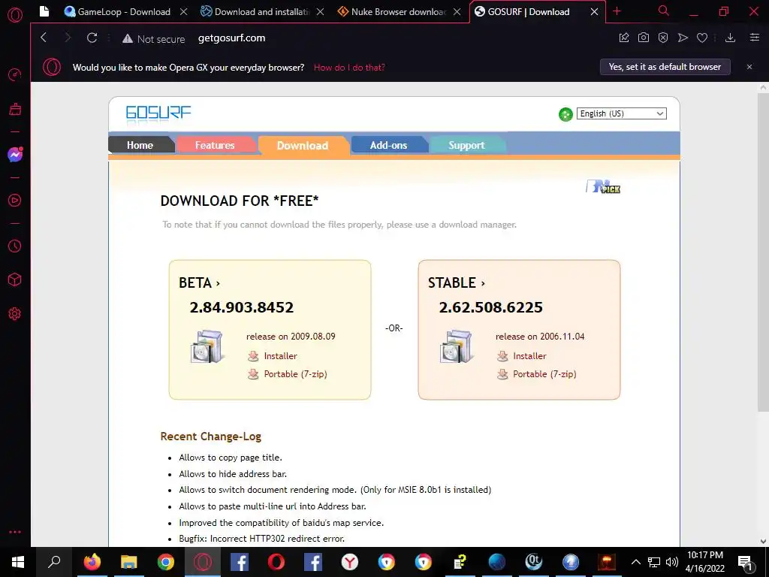Open GX Cleaner in the sidebar
This screenshot has width=769, height=577.
click(15, 109)
